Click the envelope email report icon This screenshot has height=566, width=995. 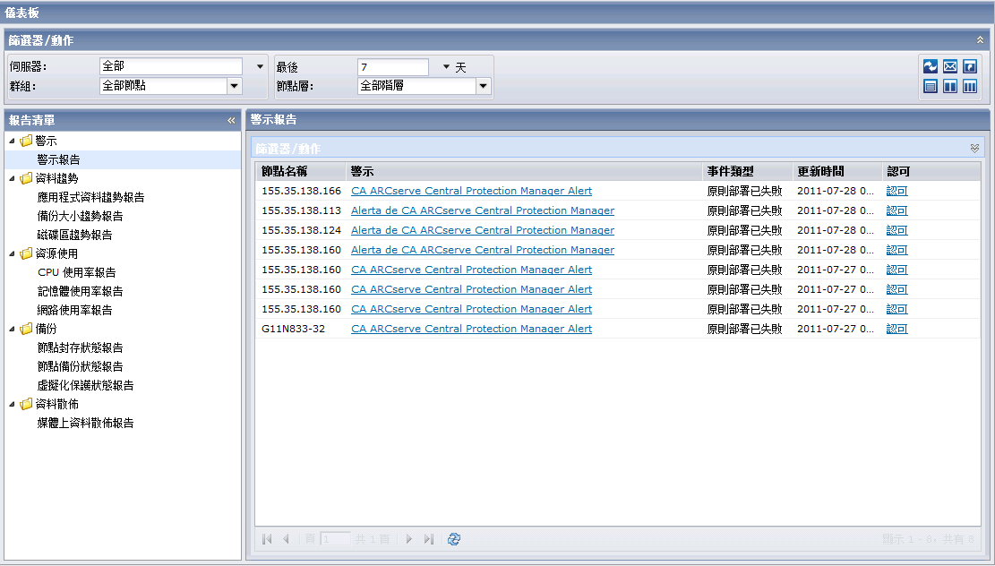pos(950,66)
